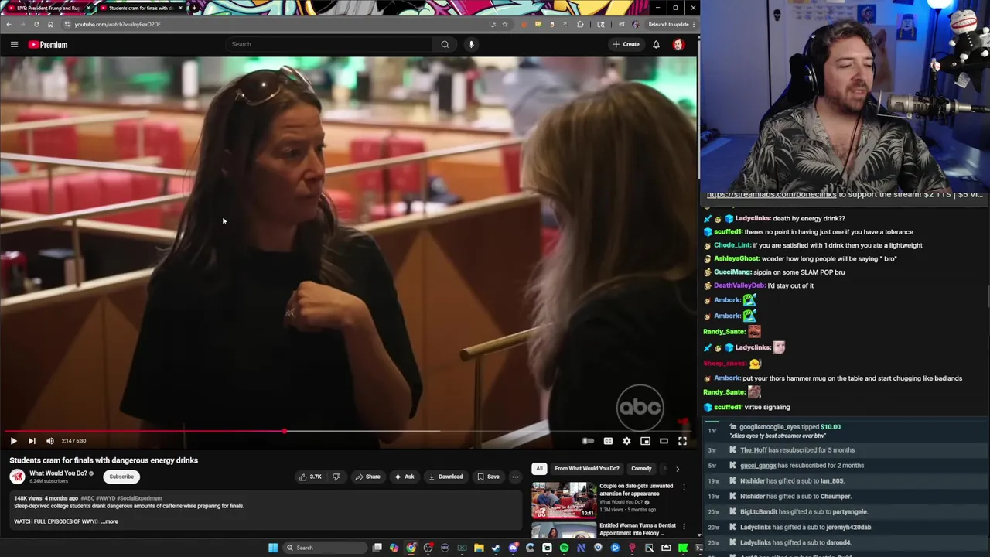Open What Would You Do? channel avatar
Screen dimensions: 990x557
pos(17,477)
